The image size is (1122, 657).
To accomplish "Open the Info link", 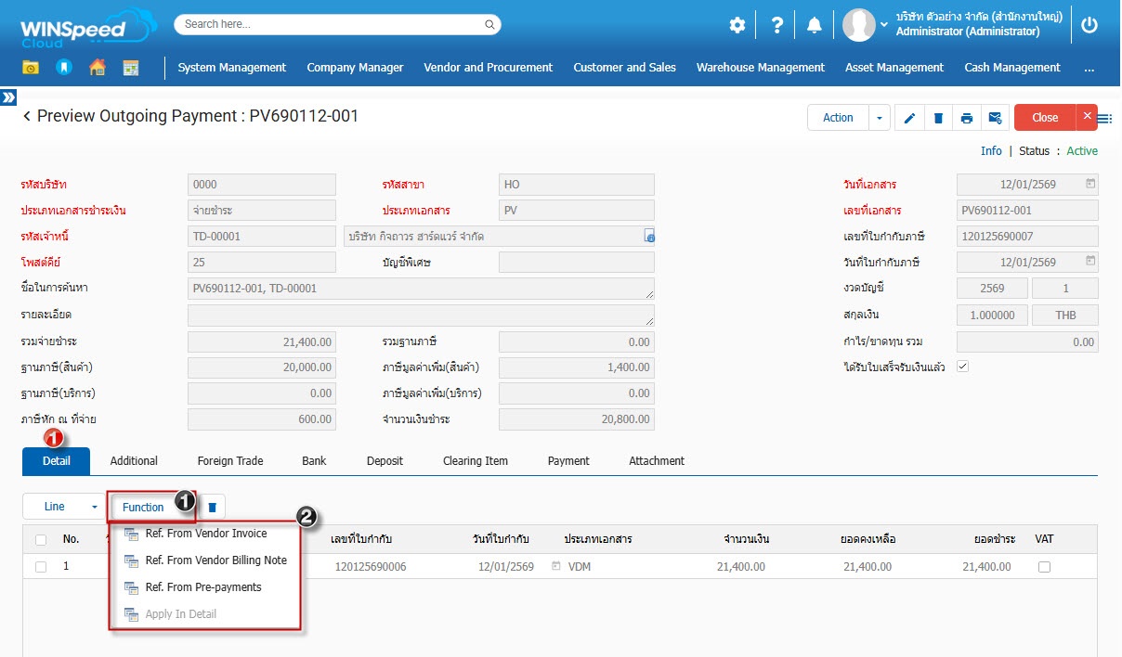I will coord(991,151).
